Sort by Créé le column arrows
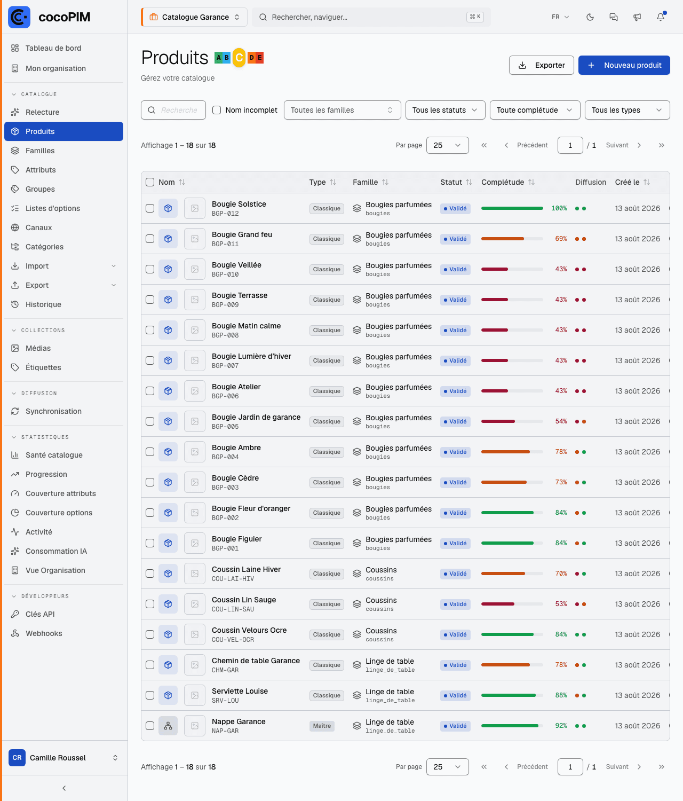This screenshot has height=801, width=683. (647, 182)
